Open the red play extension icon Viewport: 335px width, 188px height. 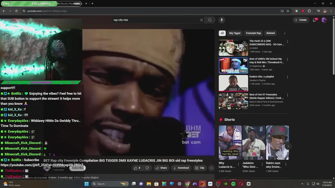click(303, 11)
